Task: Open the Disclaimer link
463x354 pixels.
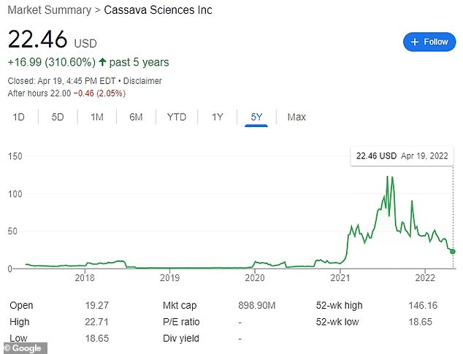Action: (142, 81)
